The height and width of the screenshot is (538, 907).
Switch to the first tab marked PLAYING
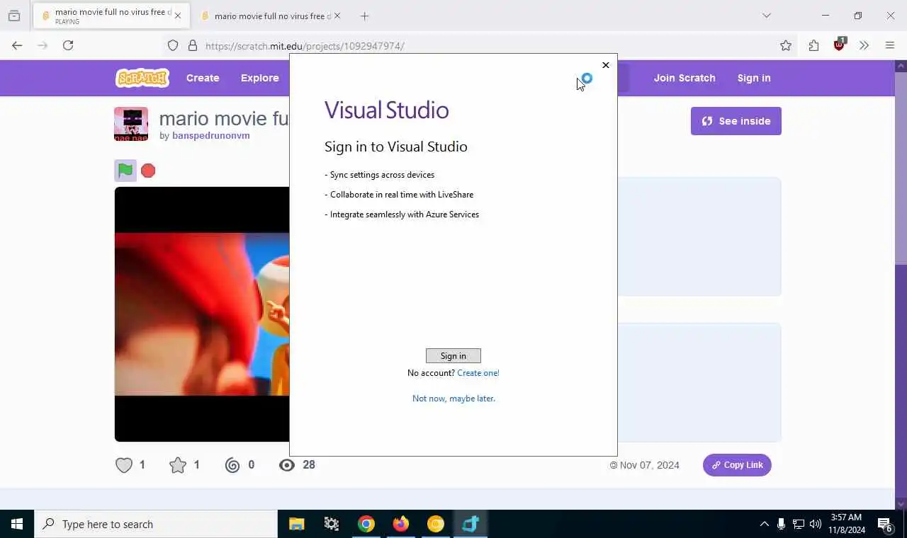[110, 16]
